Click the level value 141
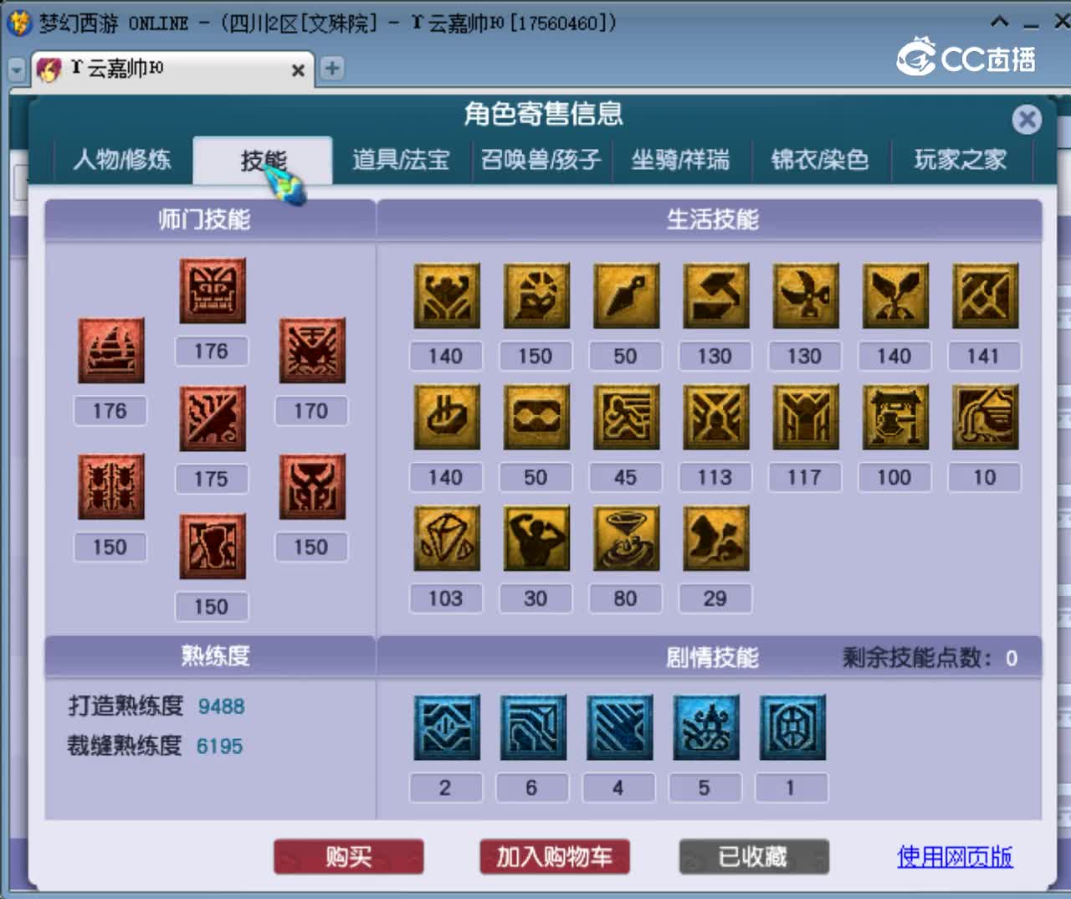1071x899 pixels. (983, 357)
